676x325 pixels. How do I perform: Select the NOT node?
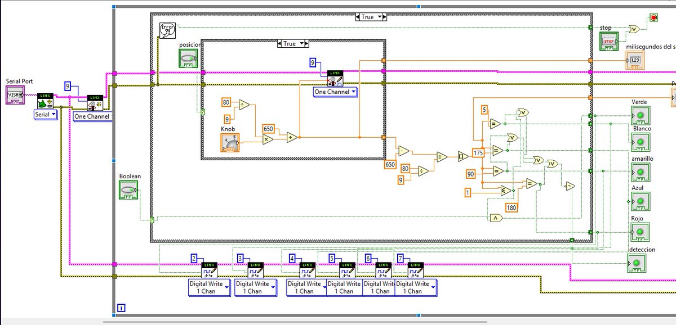pyautogui.click(x=570, y=186)
